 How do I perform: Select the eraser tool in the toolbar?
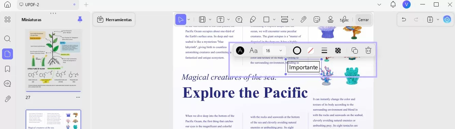tap(253, 19)
